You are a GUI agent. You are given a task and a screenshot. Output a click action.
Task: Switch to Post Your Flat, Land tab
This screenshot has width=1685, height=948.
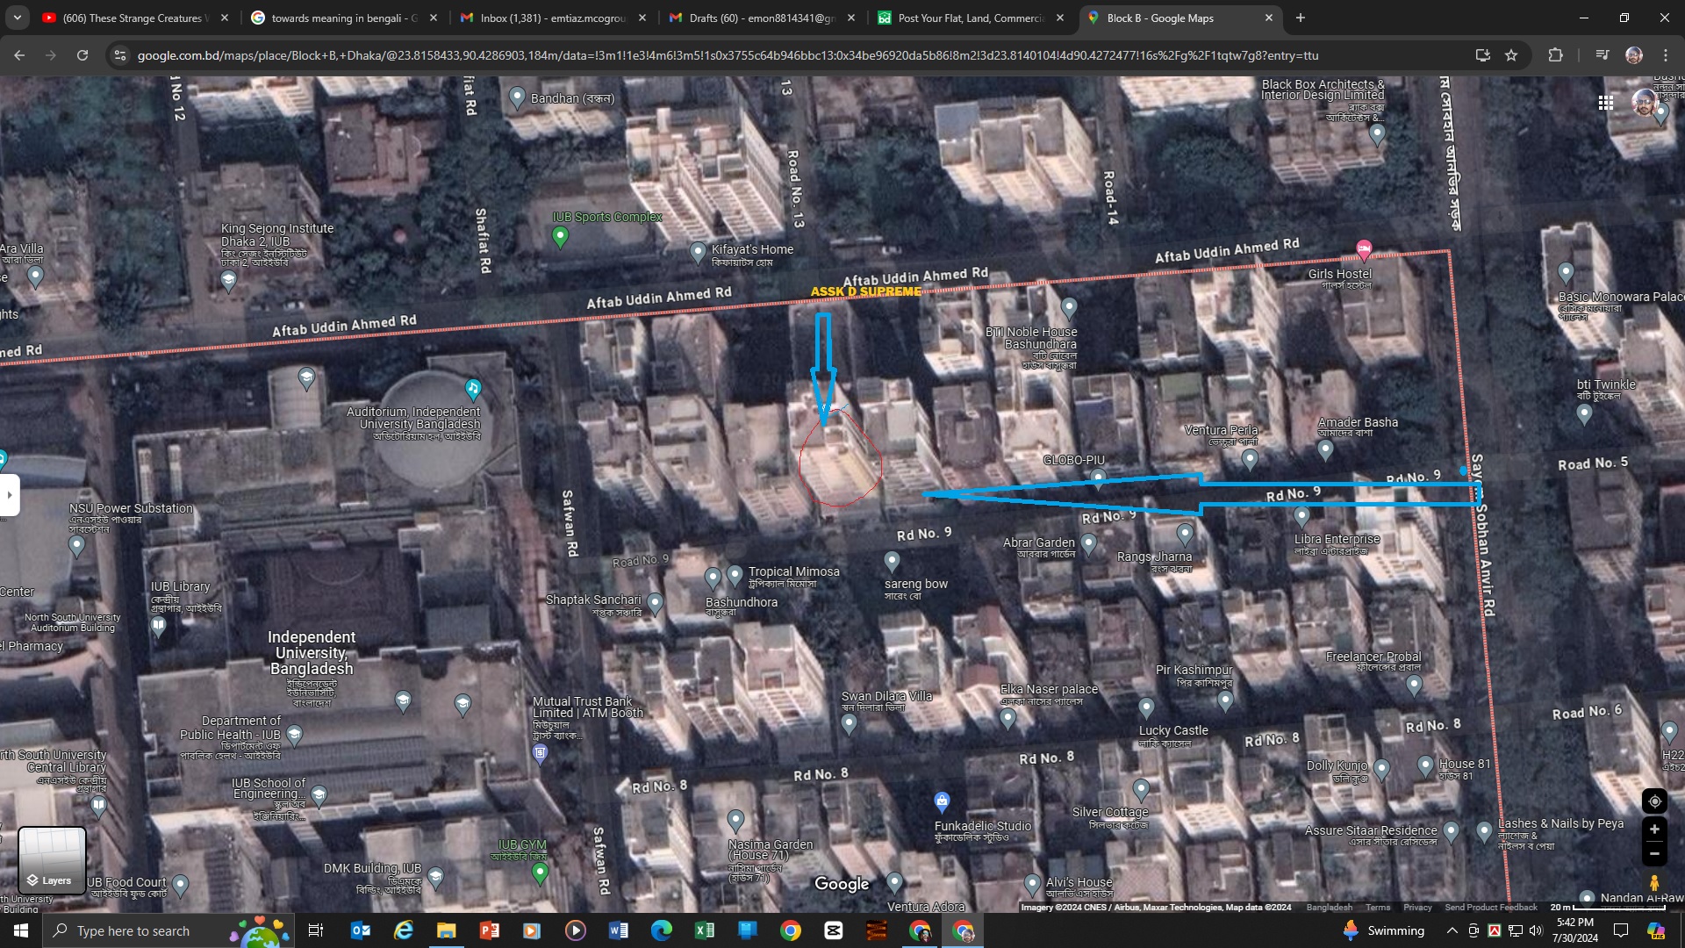pos(971,18)
